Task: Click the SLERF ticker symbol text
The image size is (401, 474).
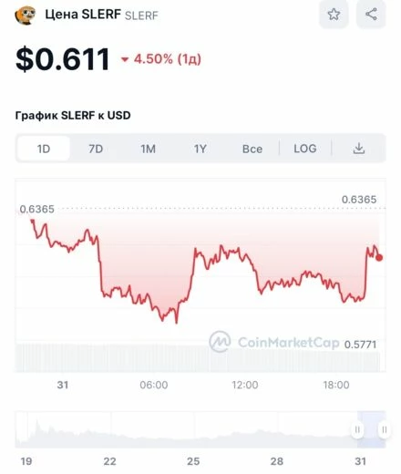Action: pyautogui.click(x=141, y=15)
